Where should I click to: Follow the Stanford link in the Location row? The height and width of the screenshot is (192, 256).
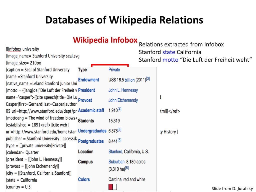(115, 152)
